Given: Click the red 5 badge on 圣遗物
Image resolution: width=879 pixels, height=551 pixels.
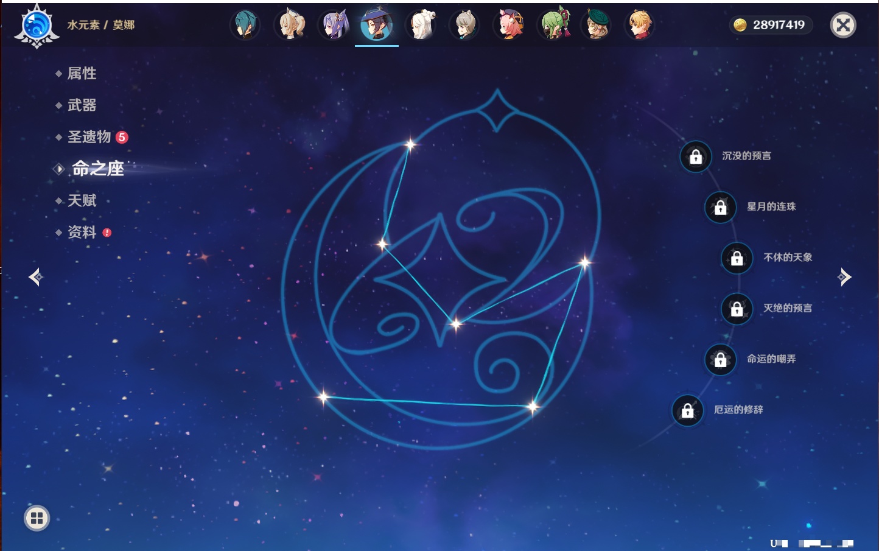Looking at the screenshot, I should (x=122, y=137).
